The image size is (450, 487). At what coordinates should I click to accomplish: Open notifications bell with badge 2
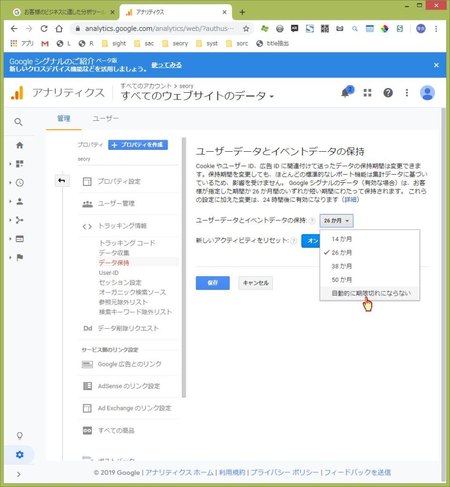pos(346,92)
